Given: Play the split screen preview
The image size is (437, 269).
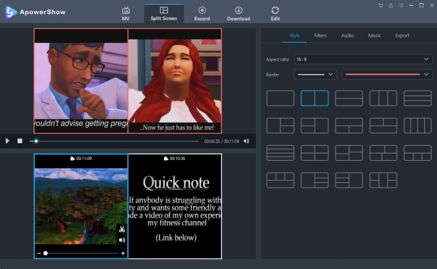Looking at the screenshot, I should click(x=7, y=141).
